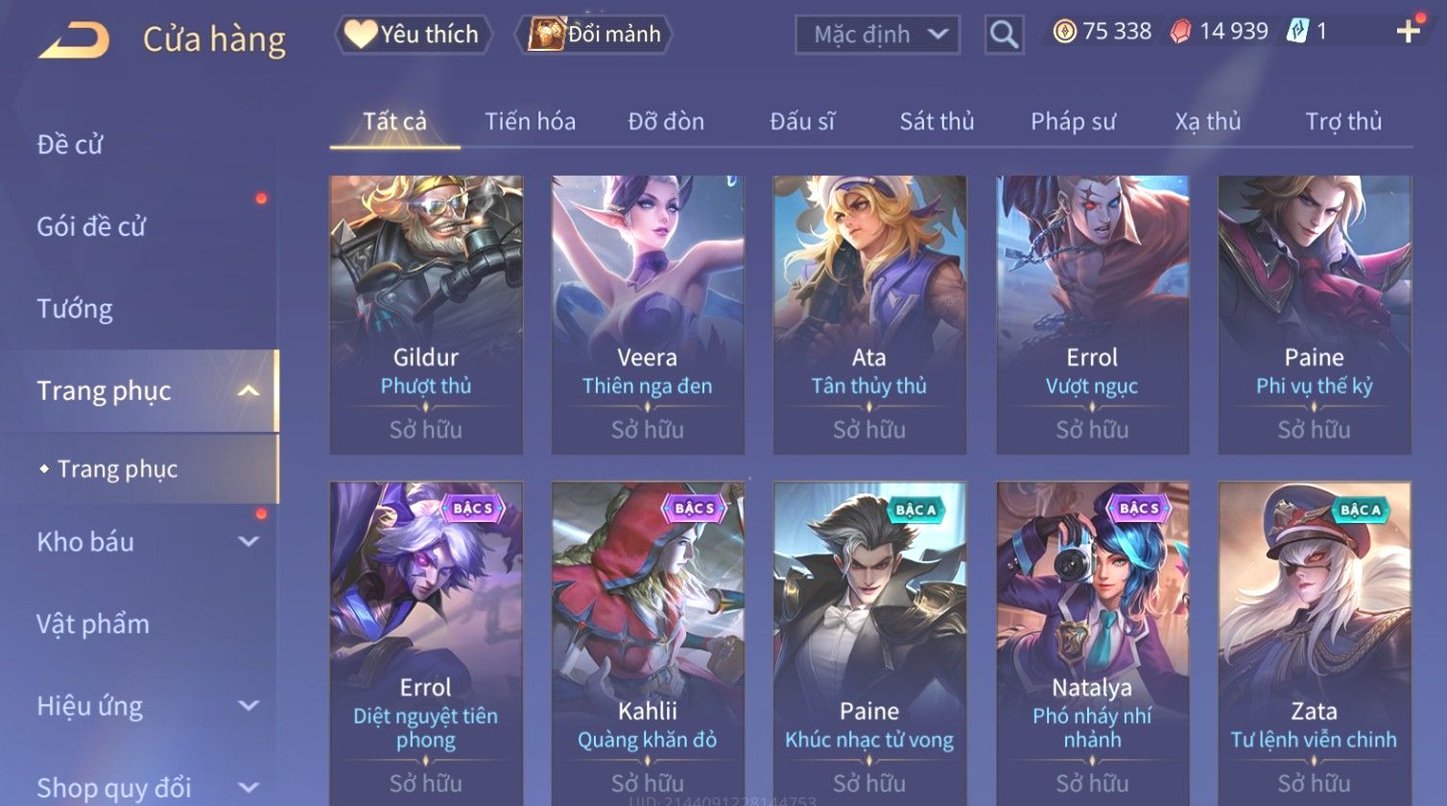Open Gói đề cử in sidebar
Screen dimensions: 1447x806
[91, 226]
